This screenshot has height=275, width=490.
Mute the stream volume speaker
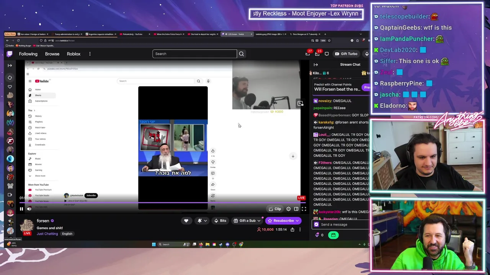click(x=29, y=209)
